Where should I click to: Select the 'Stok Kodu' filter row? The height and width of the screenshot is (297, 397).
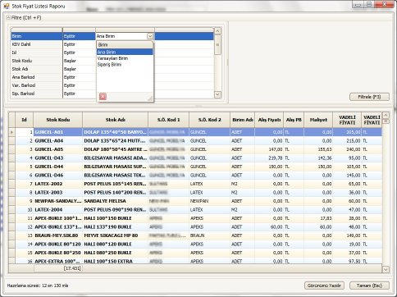pos(112,61)
